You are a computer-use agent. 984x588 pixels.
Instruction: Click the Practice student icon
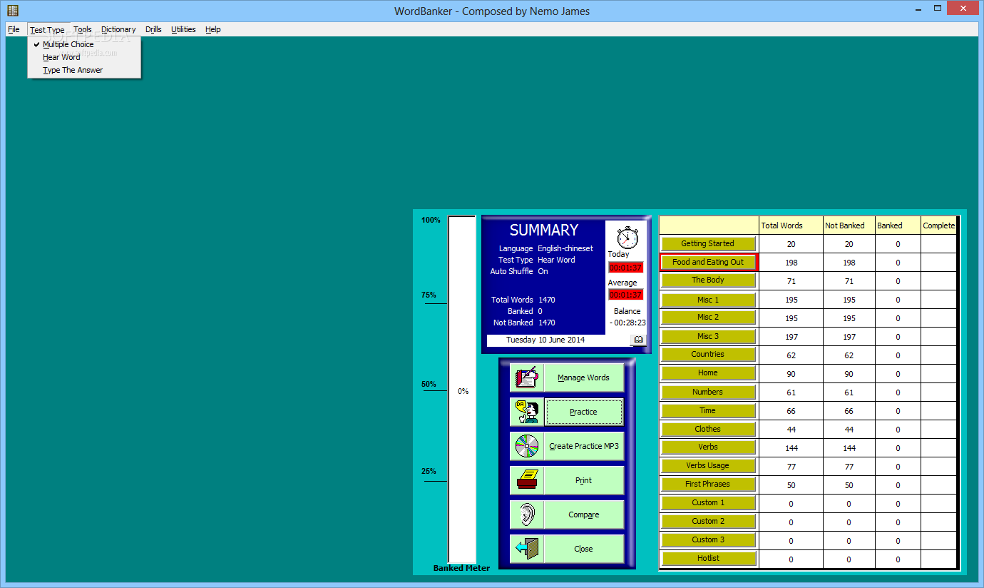coord(527,412)
